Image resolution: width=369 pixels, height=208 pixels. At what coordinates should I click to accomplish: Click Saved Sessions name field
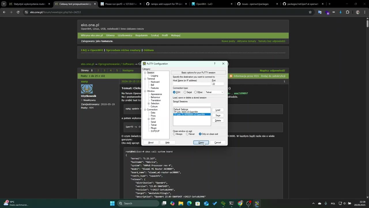tap(192, 105)
